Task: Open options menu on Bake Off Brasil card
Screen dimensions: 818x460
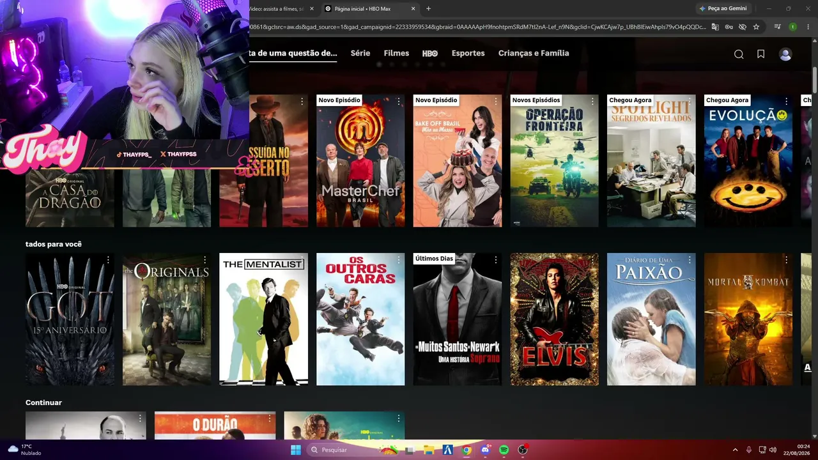Action: (495, 102)
